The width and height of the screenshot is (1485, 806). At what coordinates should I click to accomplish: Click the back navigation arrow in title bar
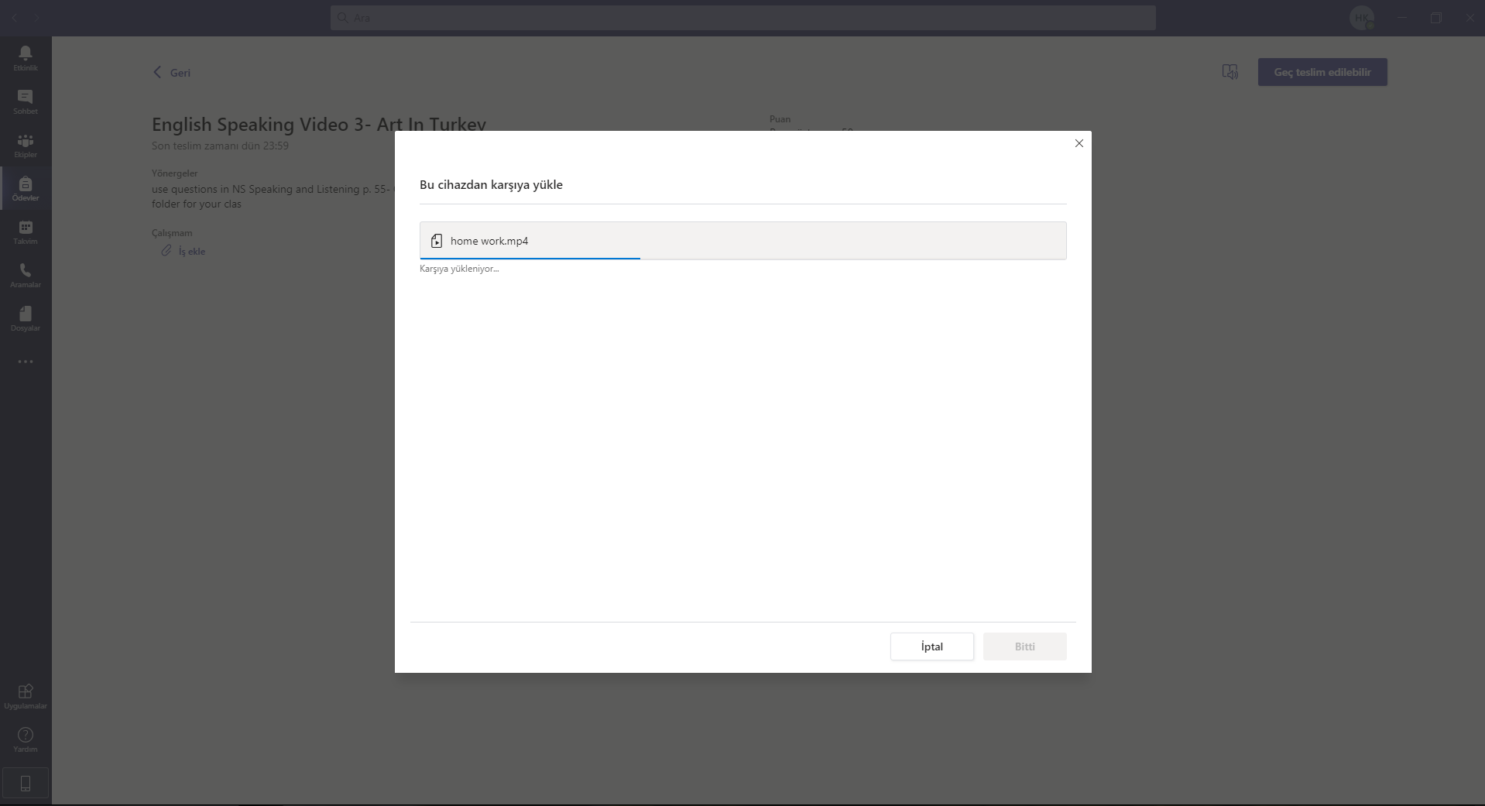pyautogui.click(x=15, y=17)
